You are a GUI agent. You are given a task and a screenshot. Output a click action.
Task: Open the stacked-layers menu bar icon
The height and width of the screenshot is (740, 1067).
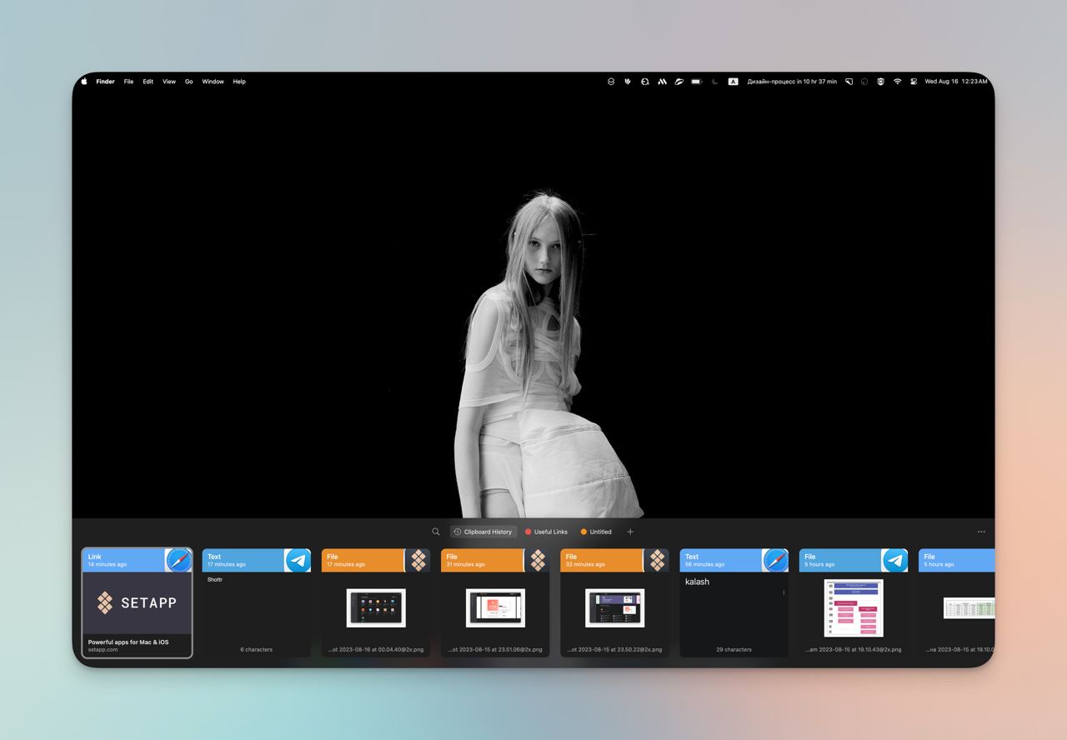click(610, 82)
